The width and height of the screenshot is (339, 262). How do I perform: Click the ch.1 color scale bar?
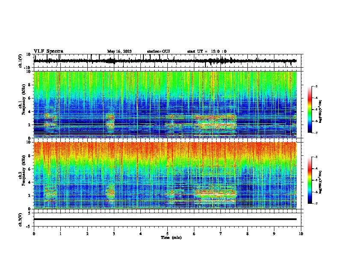click(310, 110)
